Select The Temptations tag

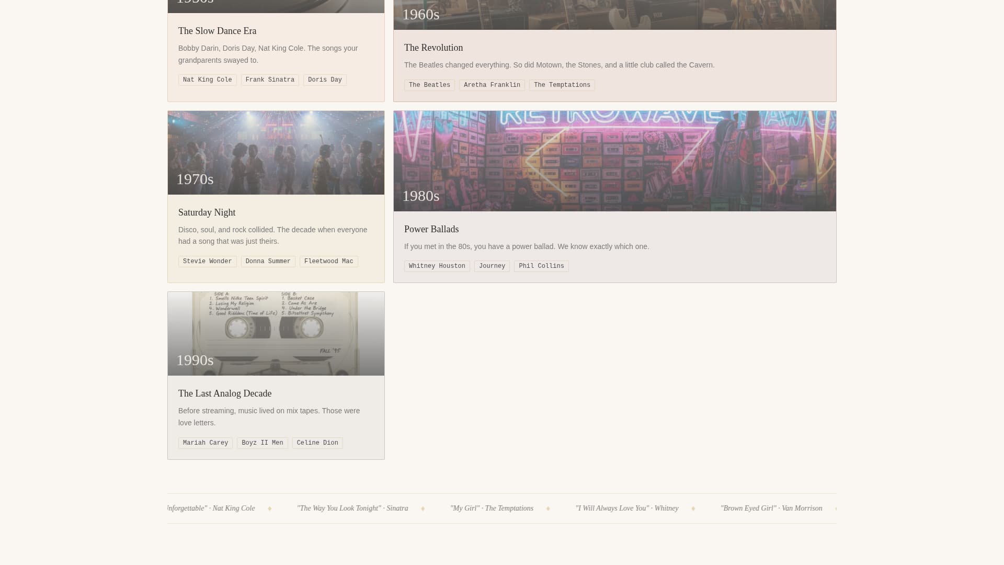(562, 85)
